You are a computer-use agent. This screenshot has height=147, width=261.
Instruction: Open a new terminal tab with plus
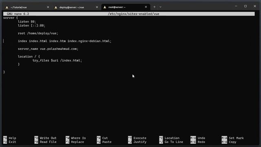tap(154, 7)
